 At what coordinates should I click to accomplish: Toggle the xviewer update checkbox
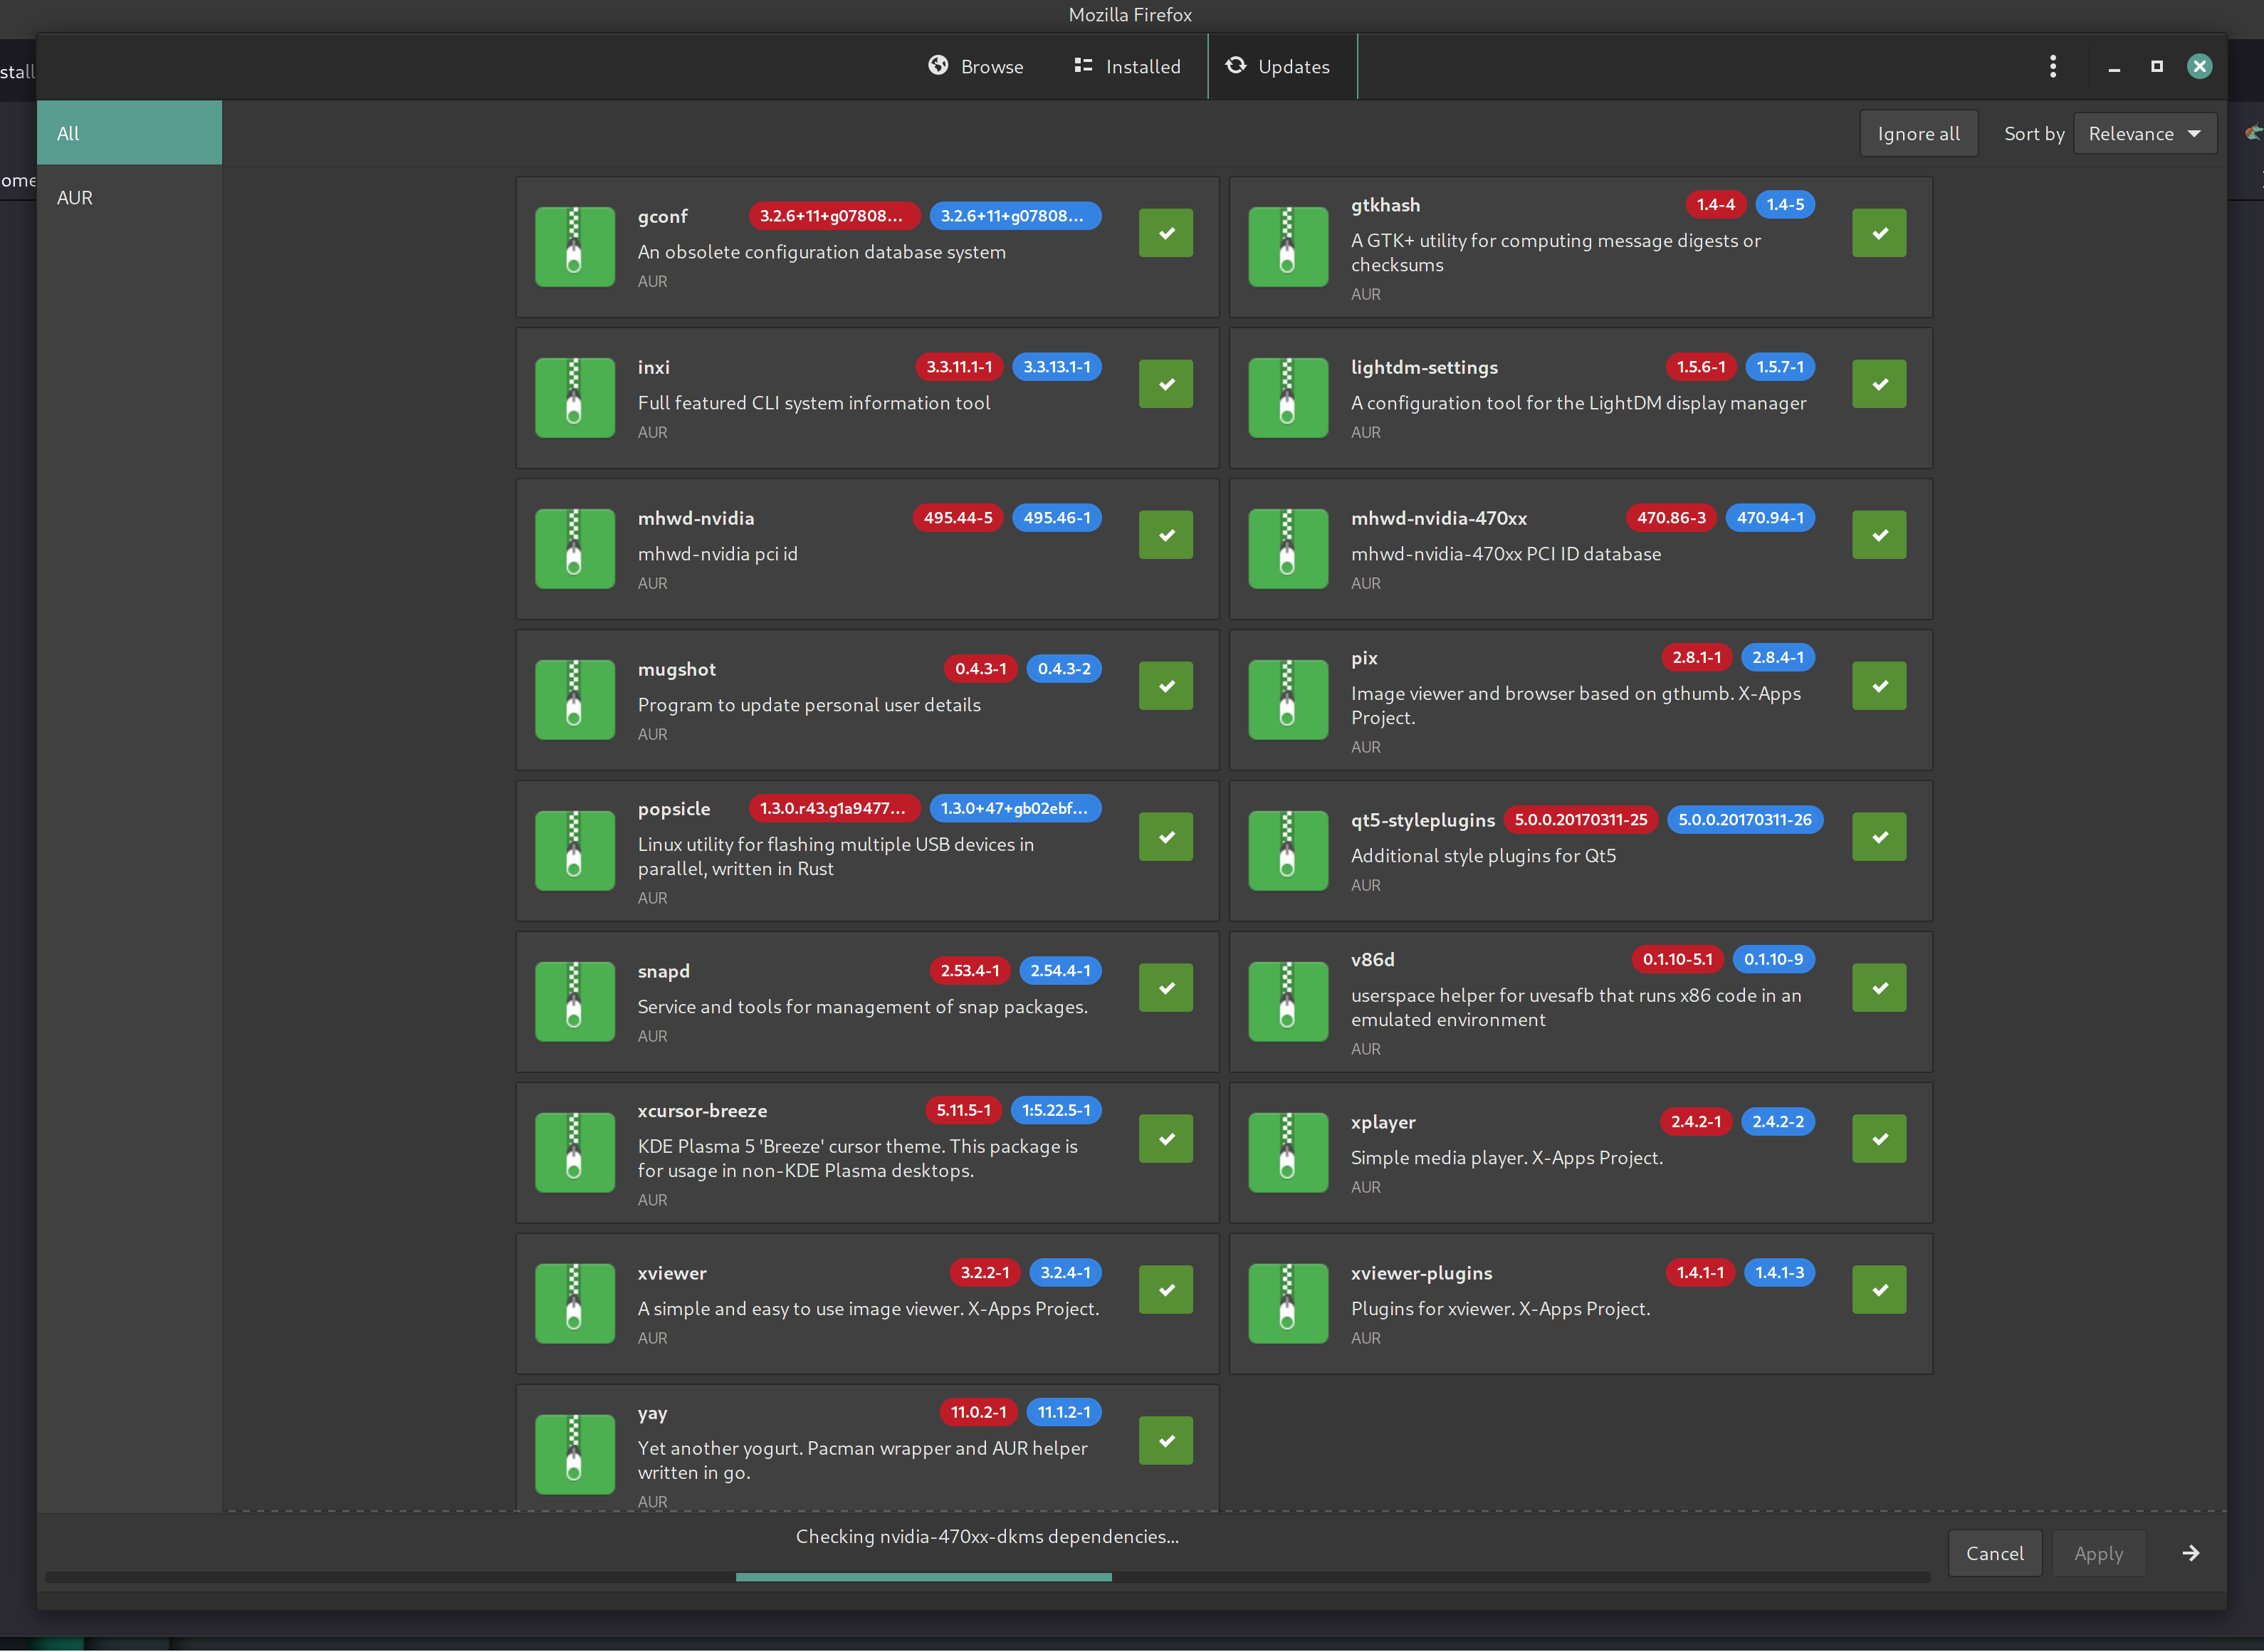tap(1165, 1290)
